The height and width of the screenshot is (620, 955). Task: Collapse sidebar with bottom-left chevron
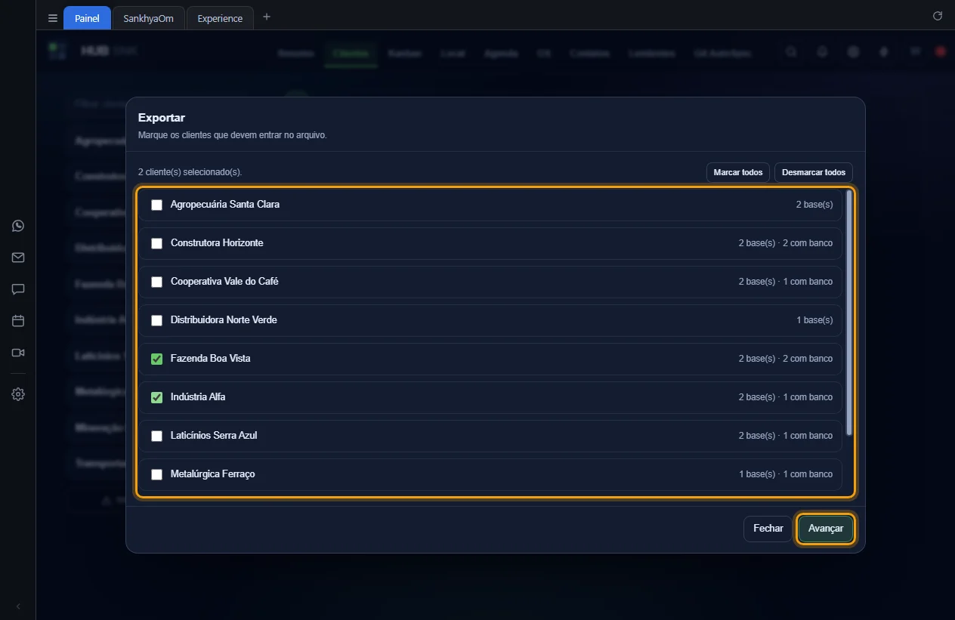[x=18, y=606]
